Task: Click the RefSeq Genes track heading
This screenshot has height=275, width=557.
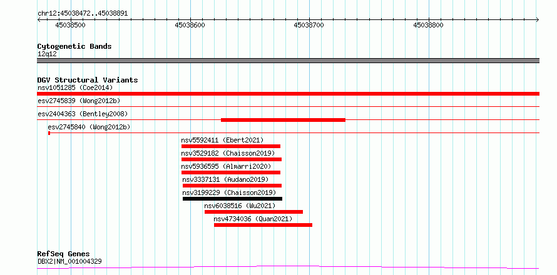Action: tap(64, 254)
